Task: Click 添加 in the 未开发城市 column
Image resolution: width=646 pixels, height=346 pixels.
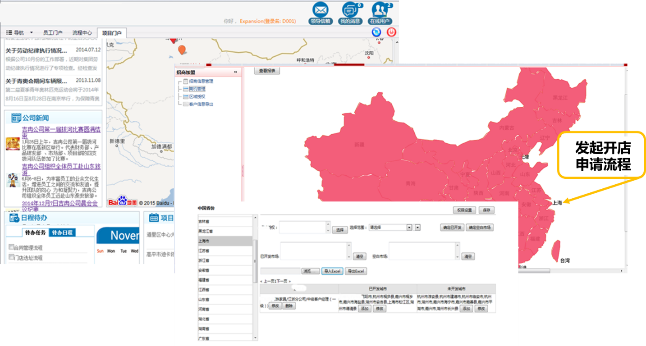Action: tap(466, 309)
